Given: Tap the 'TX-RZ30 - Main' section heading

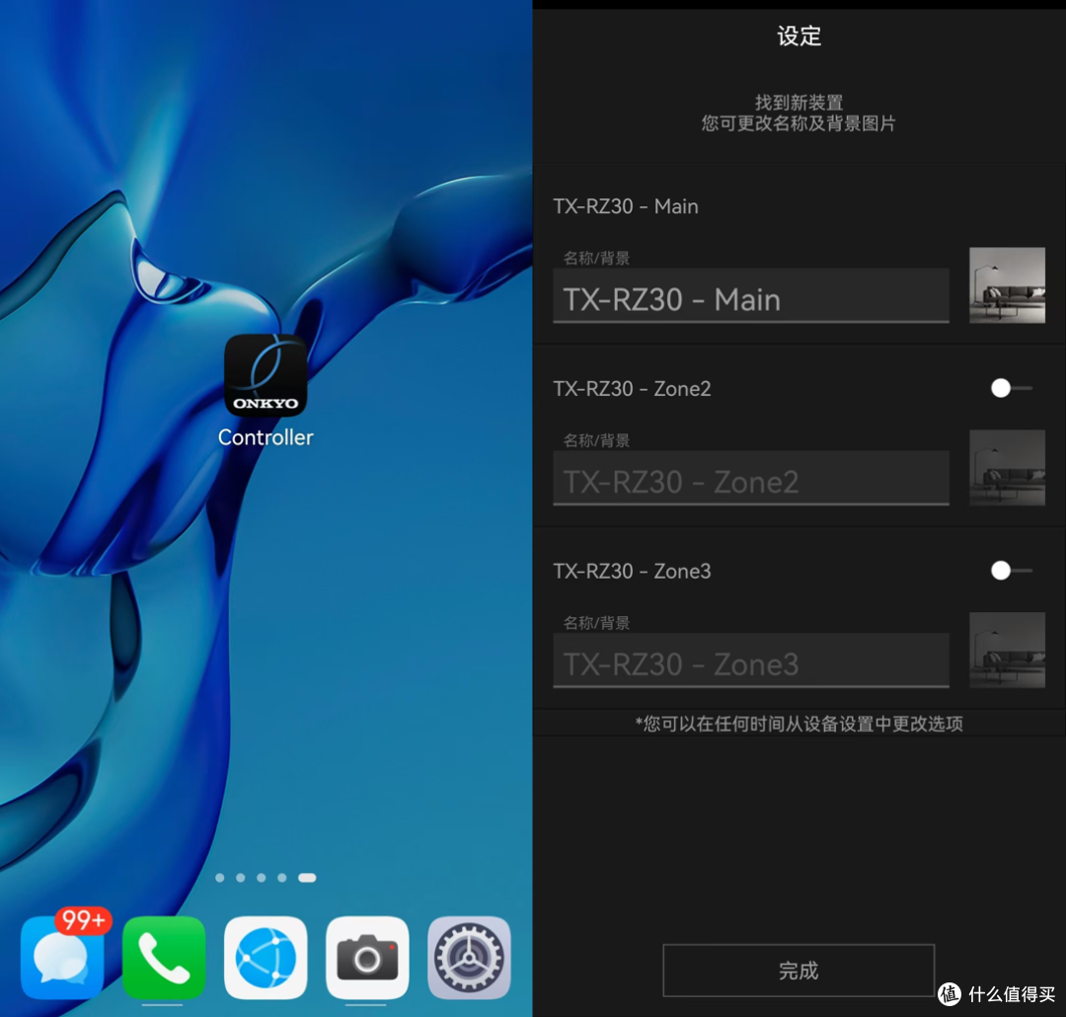Looking at the screenshot, I should [626, 206].
